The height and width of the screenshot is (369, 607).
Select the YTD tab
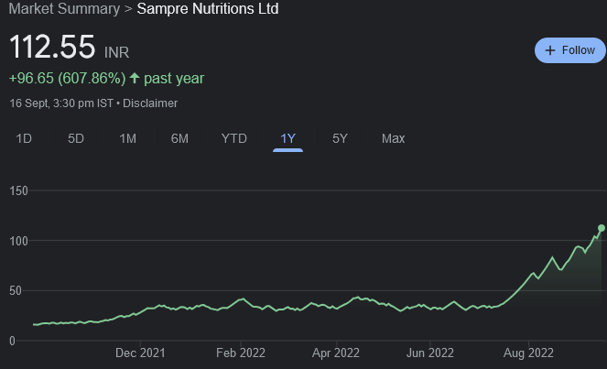pyautogui.click(x=233, y=138)
